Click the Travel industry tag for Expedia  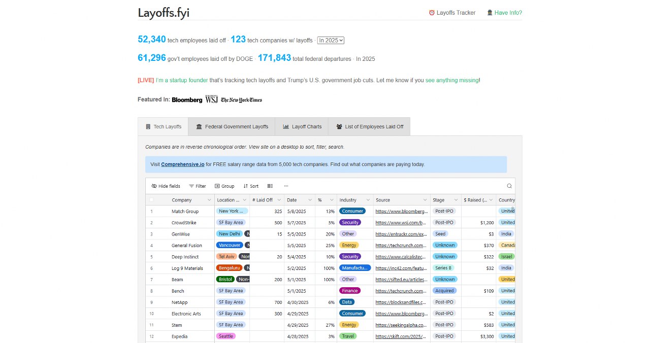click(x=348, y=336)
